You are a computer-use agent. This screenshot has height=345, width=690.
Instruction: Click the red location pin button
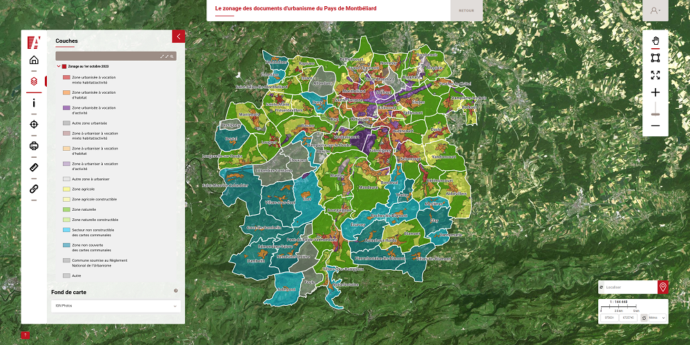(662, 287)
